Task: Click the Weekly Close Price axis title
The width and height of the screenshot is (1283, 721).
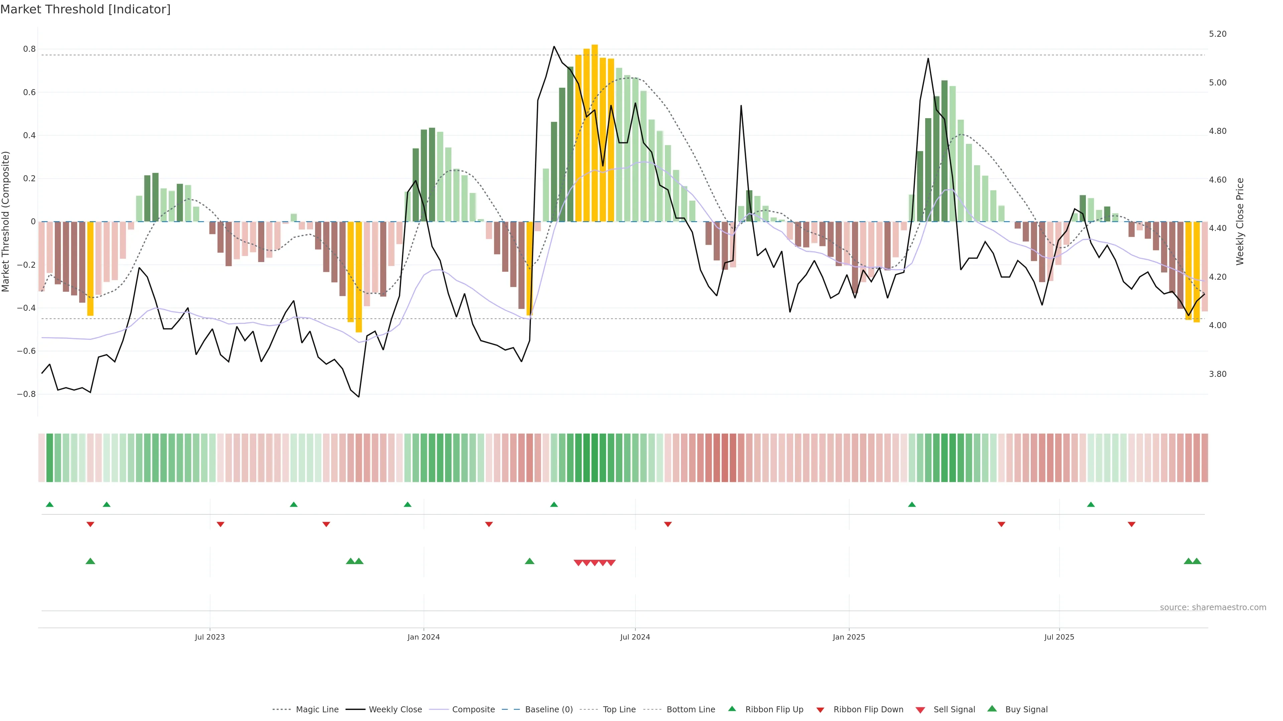Action: point(1240,221)
